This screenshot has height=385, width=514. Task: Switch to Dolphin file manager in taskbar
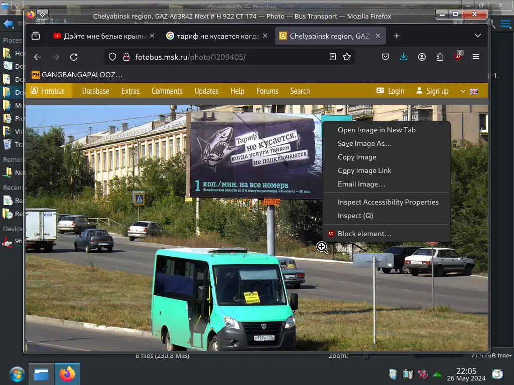point(41,374)
